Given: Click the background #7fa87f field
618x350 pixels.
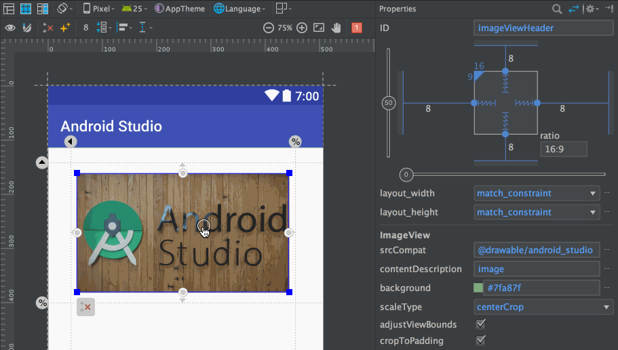Looking at the screenshot, I should point(541,288).
